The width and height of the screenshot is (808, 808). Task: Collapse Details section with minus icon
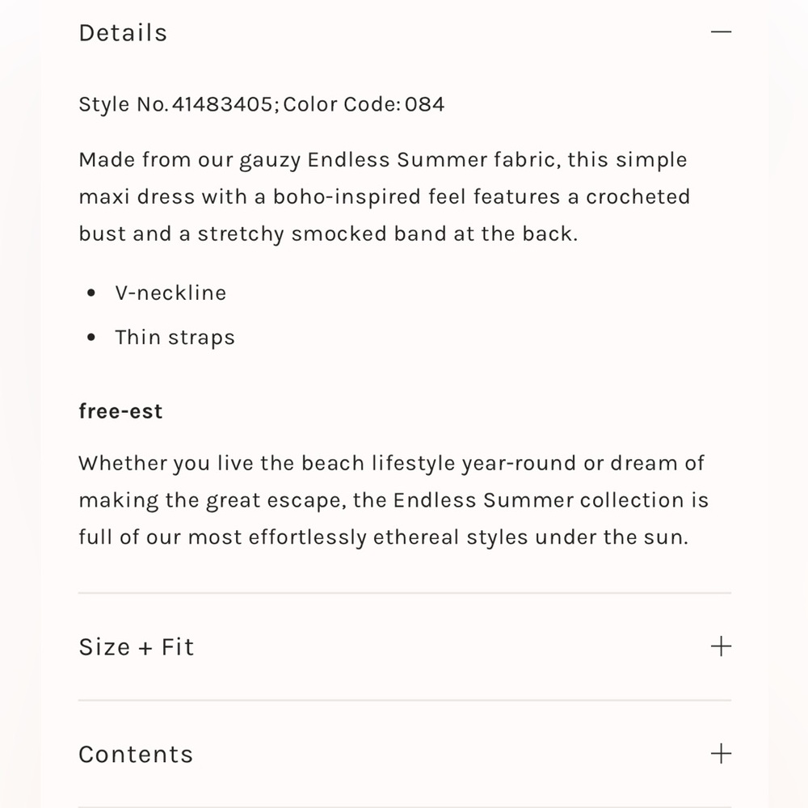tap(721, 32)
